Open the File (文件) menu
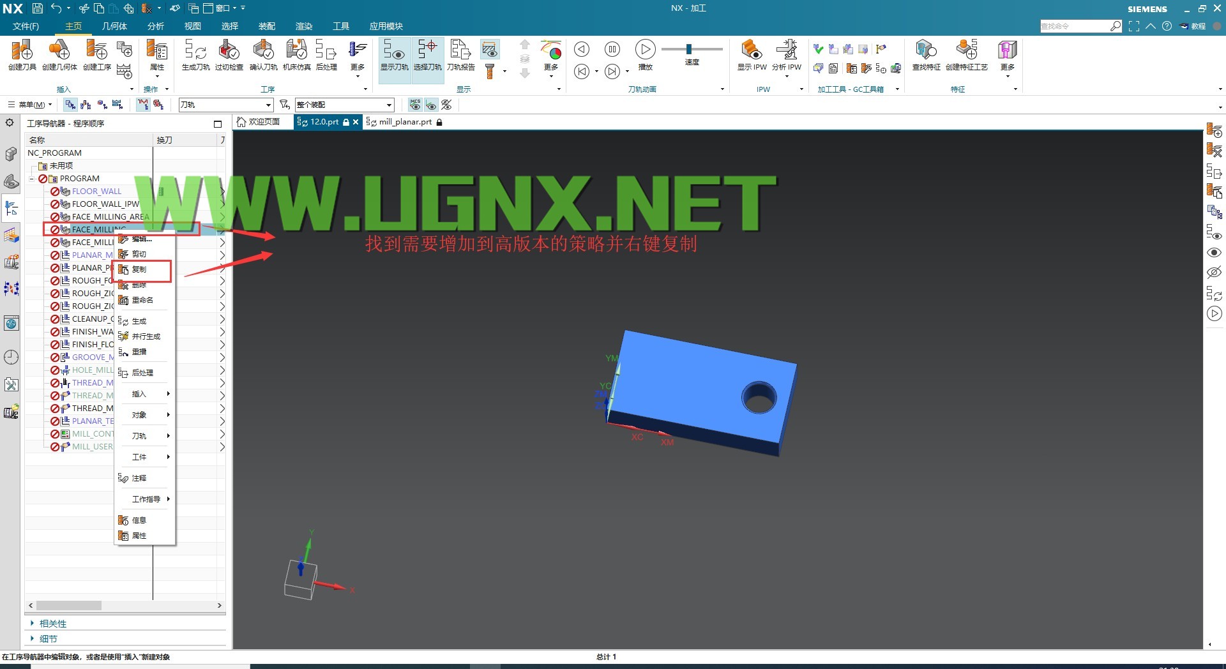The width and height of the screenshot is (1226, 669). [x=26, y=26]
